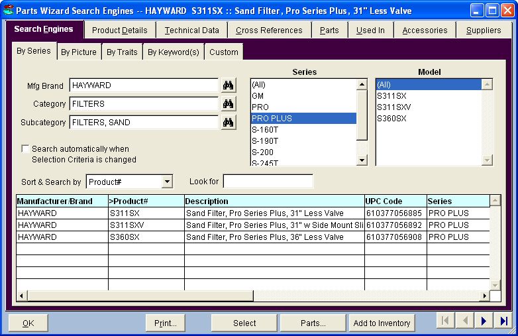The image size is (518, 336).
Task: Click binoculars lookup icon next to Category
Action: [228, 104]
